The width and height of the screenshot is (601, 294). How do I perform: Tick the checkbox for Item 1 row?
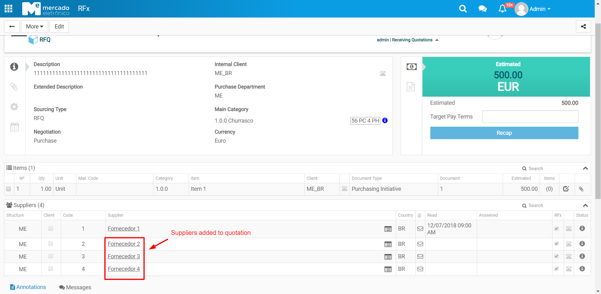click(x=8, y=189)
